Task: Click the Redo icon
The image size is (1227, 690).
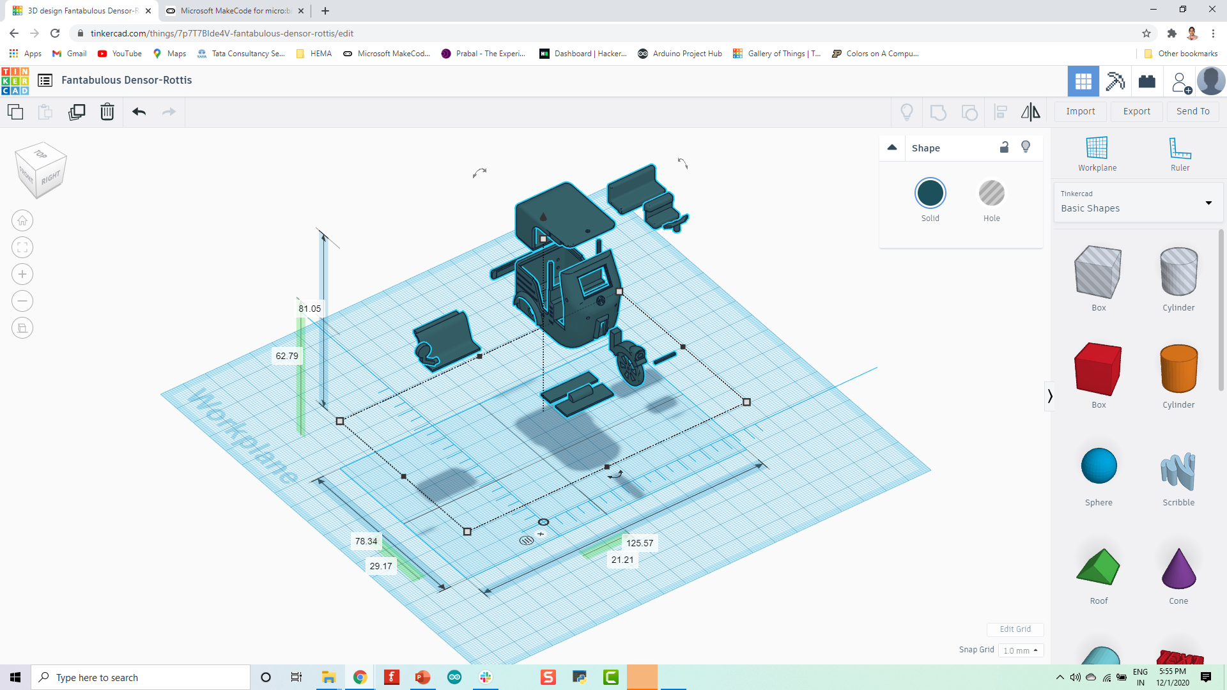Action: 169,111
